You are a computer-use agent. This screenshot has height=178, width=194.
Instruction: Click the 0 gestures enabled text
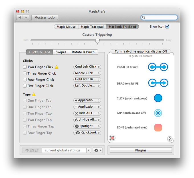(x=141, y=56)
